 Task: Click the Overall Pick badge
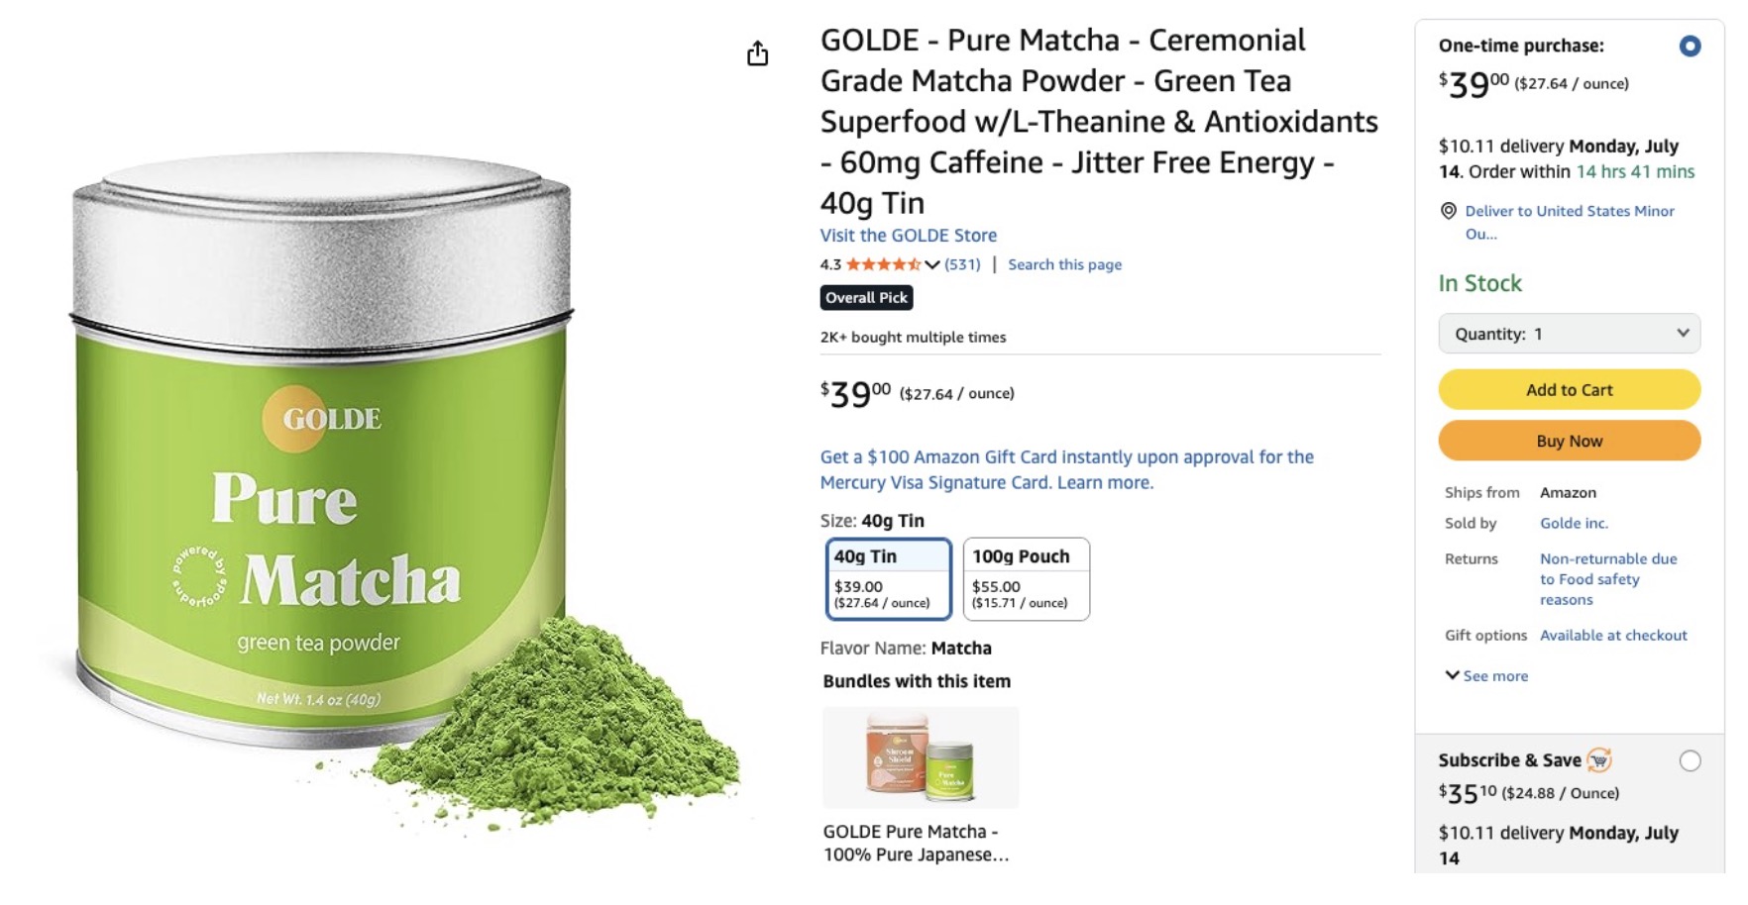click(866, 298)
